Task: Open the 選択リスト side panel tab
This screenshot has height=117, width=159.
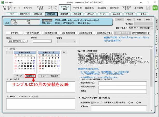Action: coord(156,24)
